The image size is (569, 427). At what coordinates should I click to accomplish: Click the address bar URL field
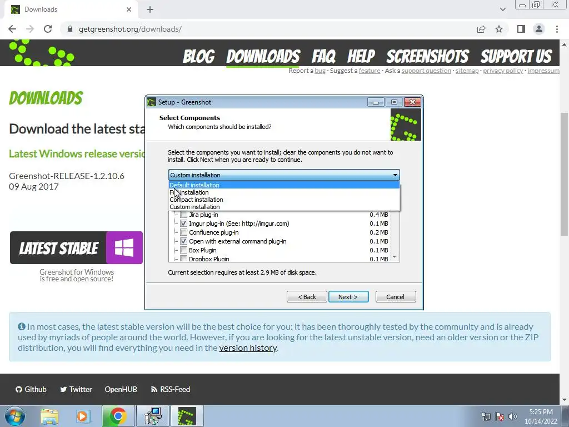268,29
